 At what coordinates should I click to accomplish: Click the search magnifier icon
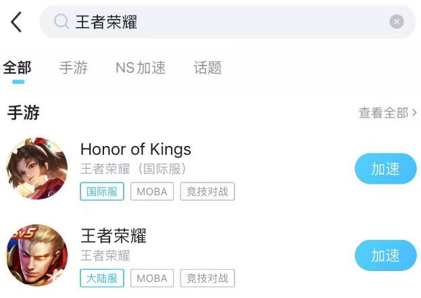tap(61, 22)
